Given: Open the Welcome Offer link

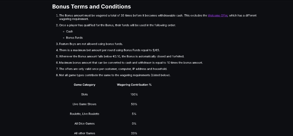Looking at the screenshot, I should click(217, 15).
